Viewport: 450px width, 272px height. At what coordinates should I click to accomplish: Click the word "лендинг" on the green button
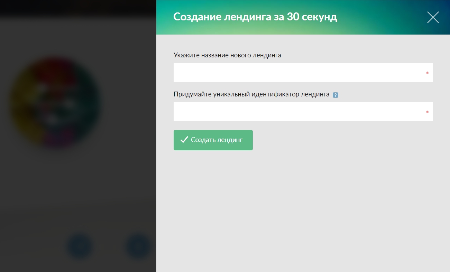tap(230, 140)
